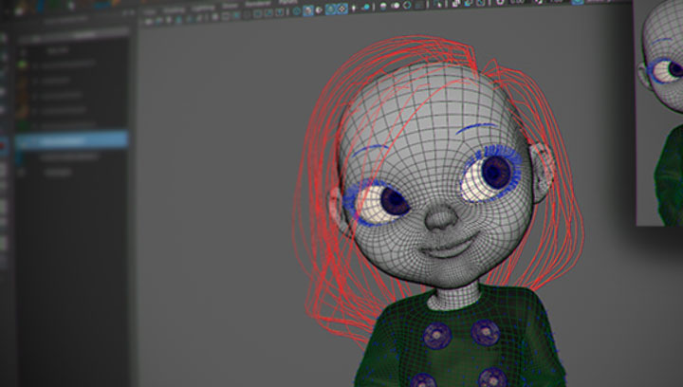Open the Panels menu
683x387 pixels.
(286, 6)
